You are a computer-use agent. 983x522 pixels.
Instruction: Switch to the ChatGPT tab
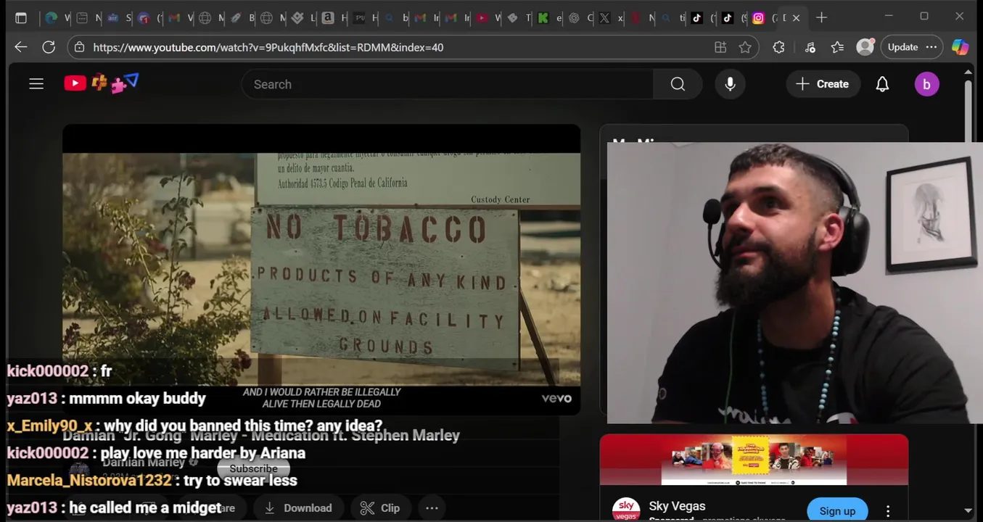(x=574, y=18)
